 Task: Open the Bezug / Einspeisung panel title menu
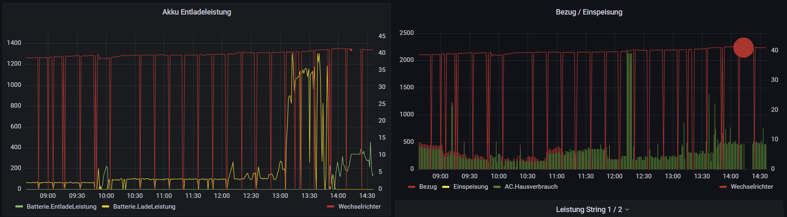pyautogui.click(x=589, y=12)
